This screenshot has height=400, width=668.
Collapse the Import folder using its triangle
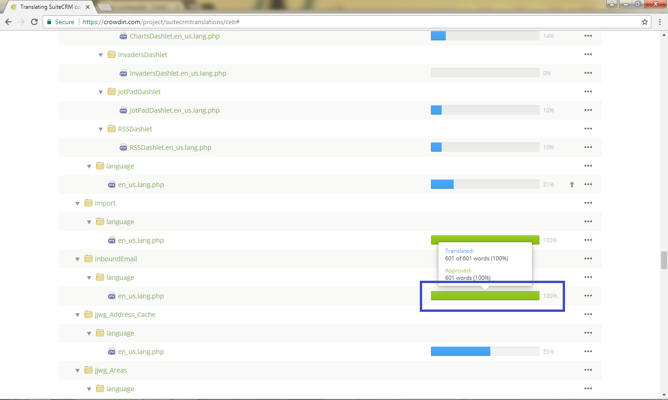pos(77,203)
